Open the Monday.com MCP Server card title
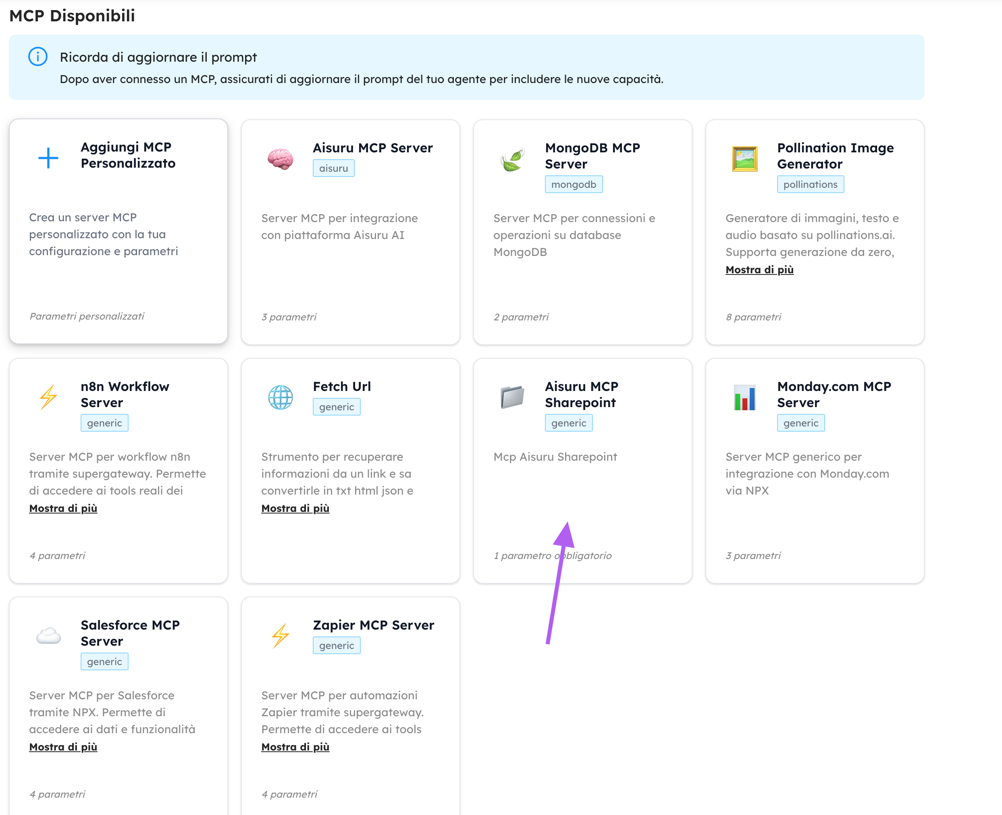 point(834,394)
